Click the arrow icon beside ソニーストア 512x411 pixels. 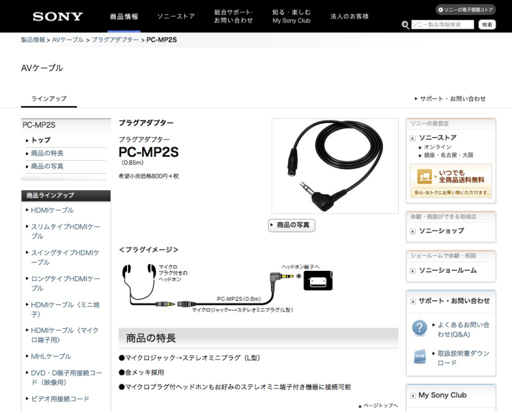[413, 138]
